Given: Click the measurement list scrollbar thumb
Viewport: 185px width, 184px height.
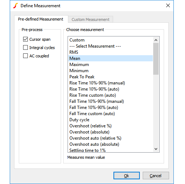Looking at the screenshot, I should click(x=156, y=59).
